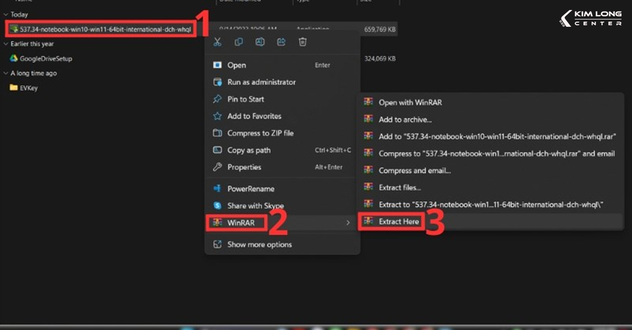Click the Cut icon in the context menu
The width and height of the screenshot is (632, 330).
pyautogui.click(x=218, y=42)
